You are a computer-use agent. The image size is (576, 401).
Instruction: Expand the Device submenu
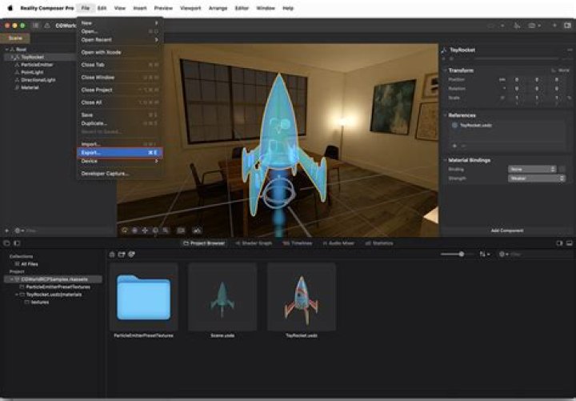point(119,161)
